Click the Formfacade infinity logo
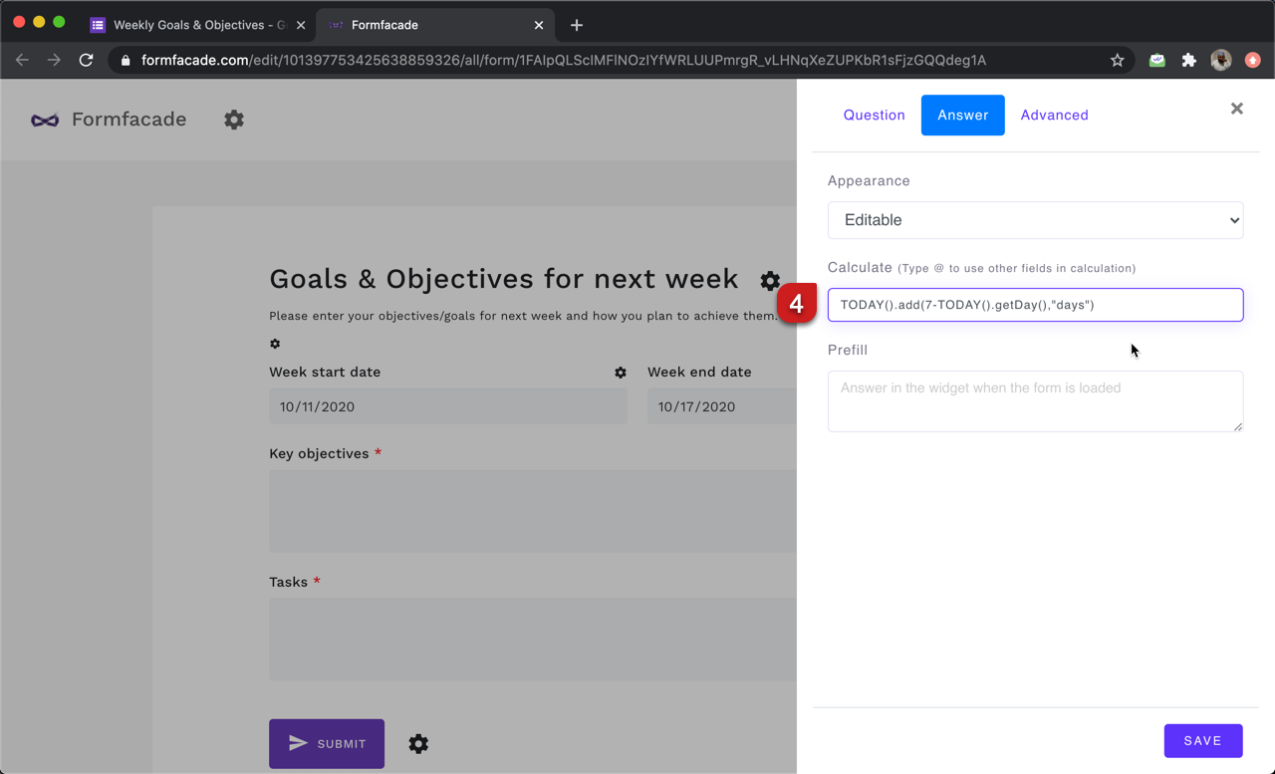1275x774 pixels. [45, 120]
